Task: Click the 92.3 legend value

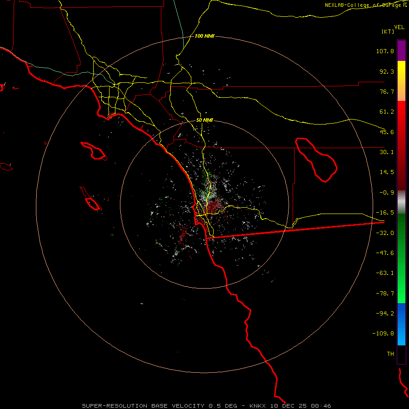Action: coord(387,71)
